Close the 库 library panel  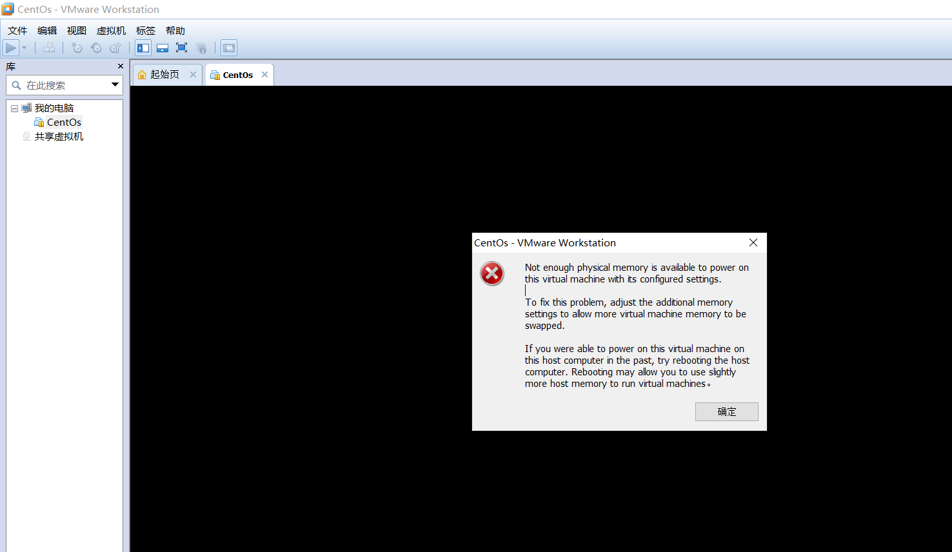pyautogui.click(x=119, y=66)
